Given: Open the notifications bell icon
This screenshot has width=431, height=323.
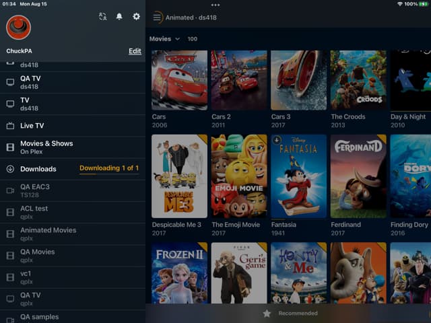Looking at the screenshot, I should coord(119,16).
